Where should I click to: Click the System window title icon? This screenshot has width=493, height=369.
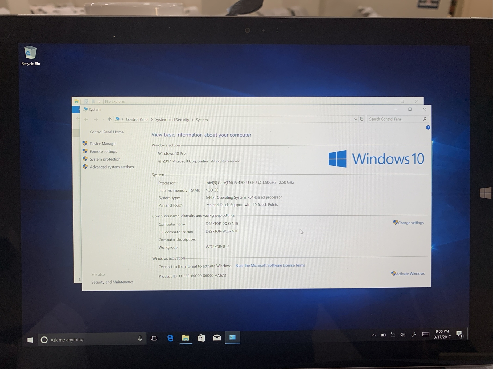[85, 109]
